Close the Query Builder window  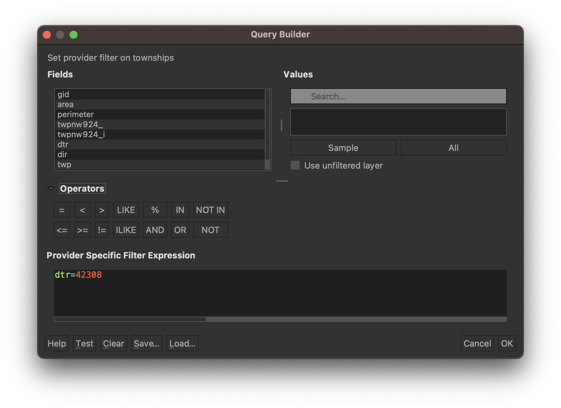(x=47, y=35)
